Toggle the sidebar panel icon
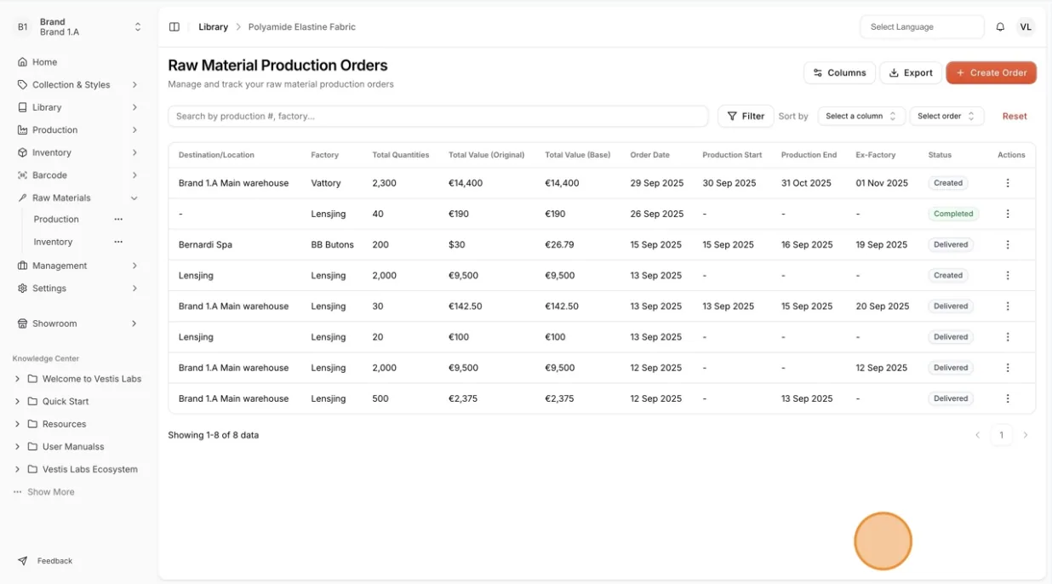The height and width of the screenshot is (584, 1052). (x=174, y=27)
